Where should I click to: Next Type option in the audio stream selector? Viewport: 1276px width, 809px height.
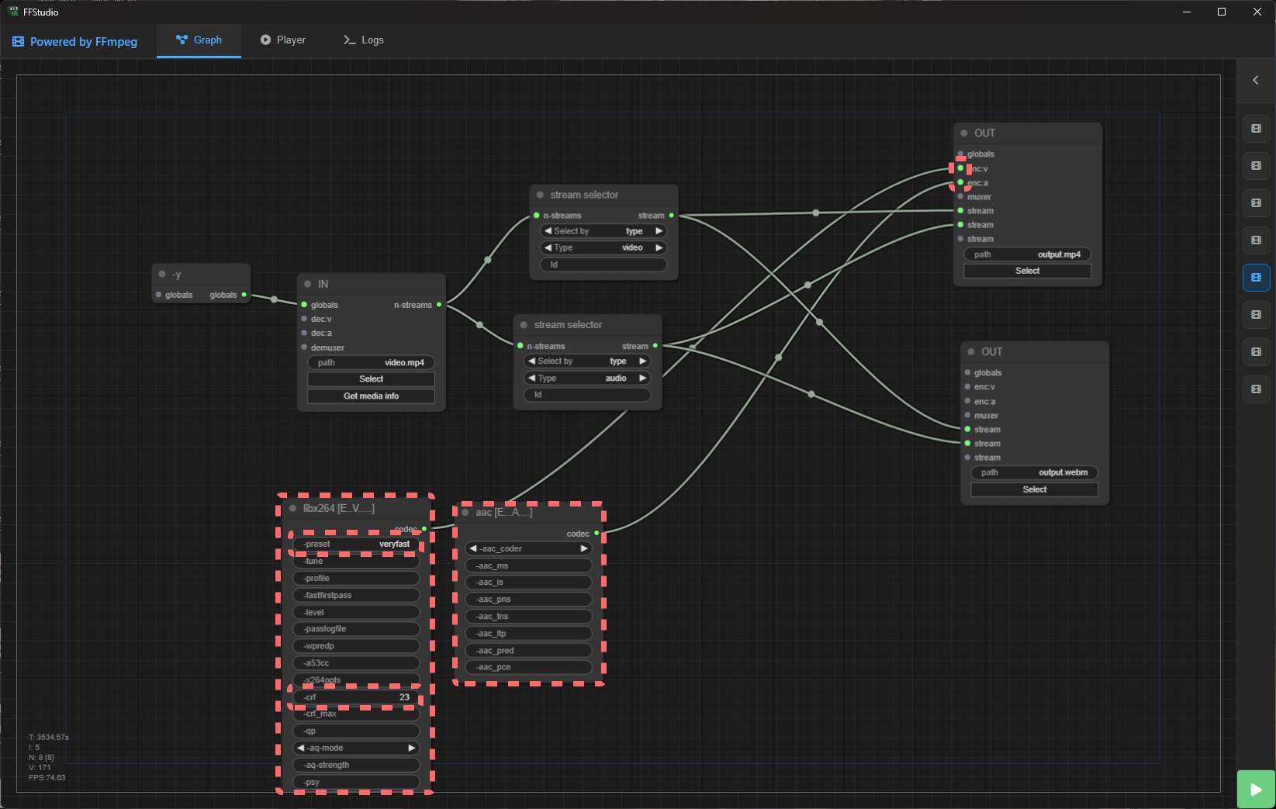pyautogui.click(x=643, y=378)
